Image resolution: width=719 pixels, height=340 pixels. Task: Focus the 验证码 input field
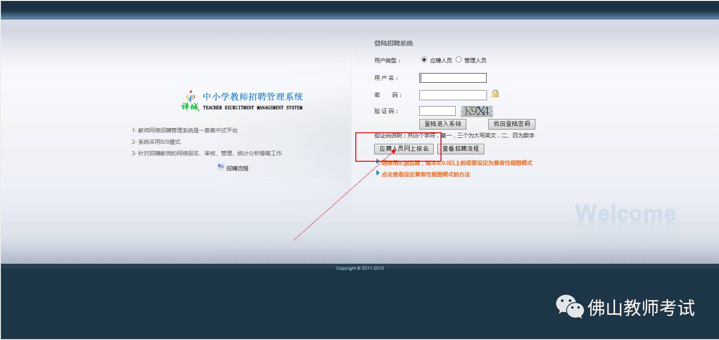pyautogui.click(x=437, y=111)
